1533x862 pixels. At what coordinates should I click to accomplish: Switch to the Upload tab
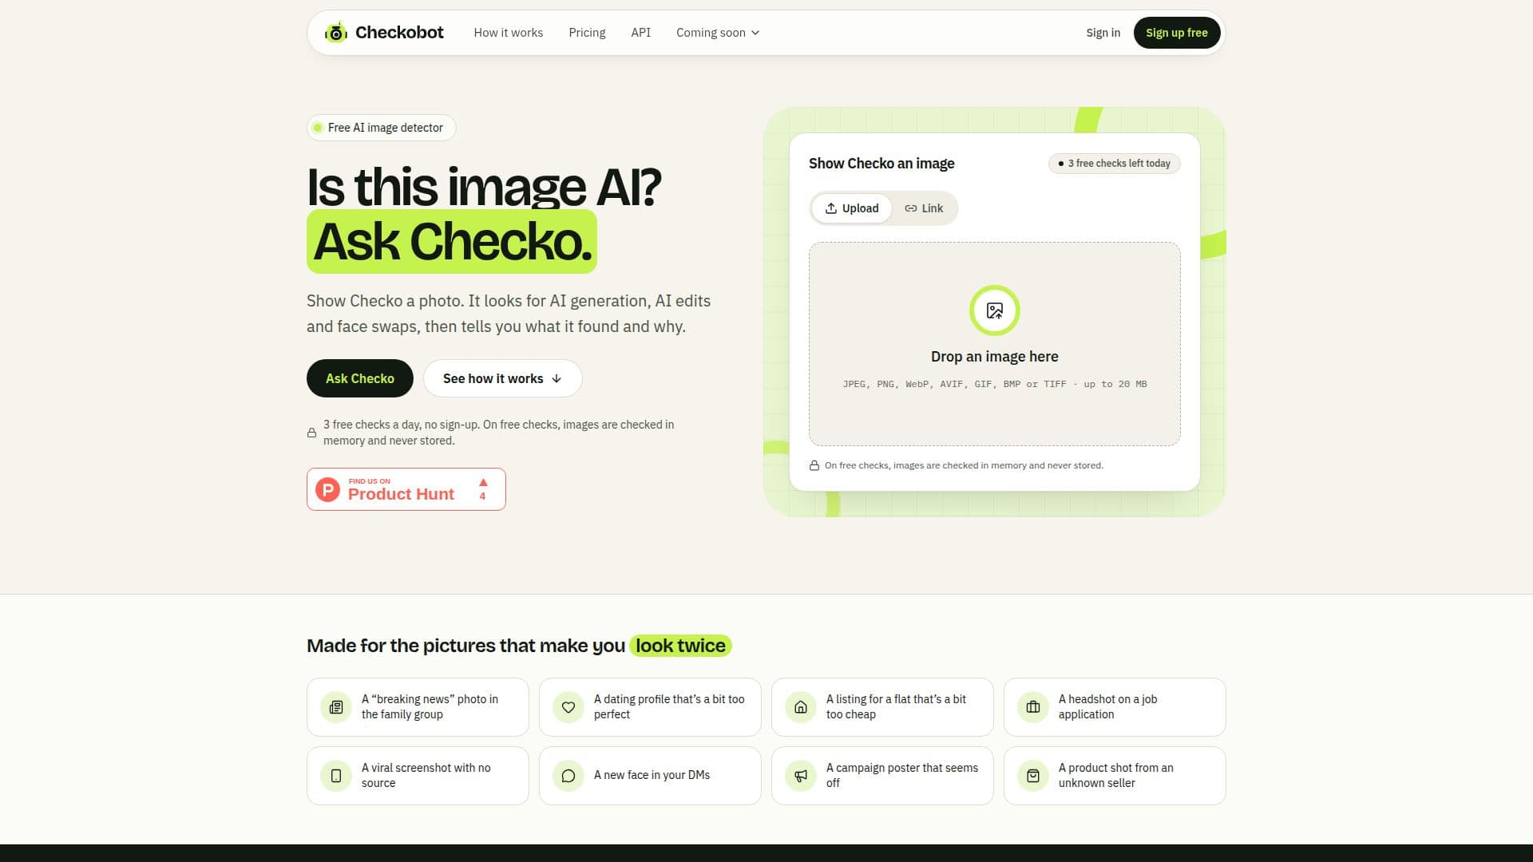[x=852, y=208]
